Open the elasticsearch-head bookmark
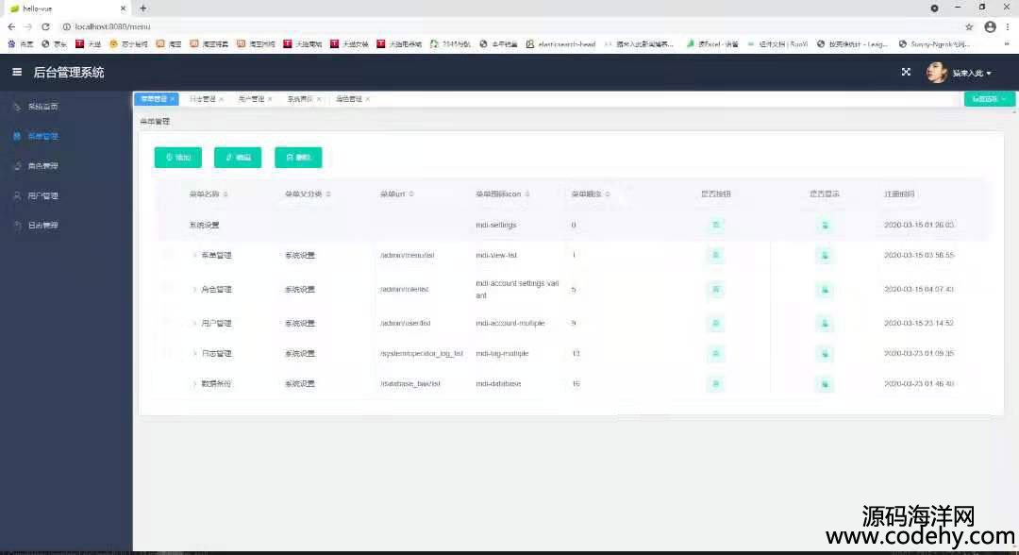 [x=560, y=44]
